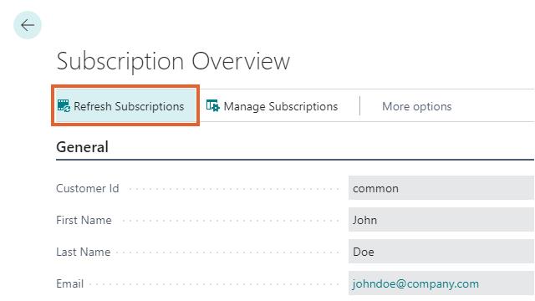Click the Refresh Subscriptions icon
The image size is (535, 301).
(64, 106)
